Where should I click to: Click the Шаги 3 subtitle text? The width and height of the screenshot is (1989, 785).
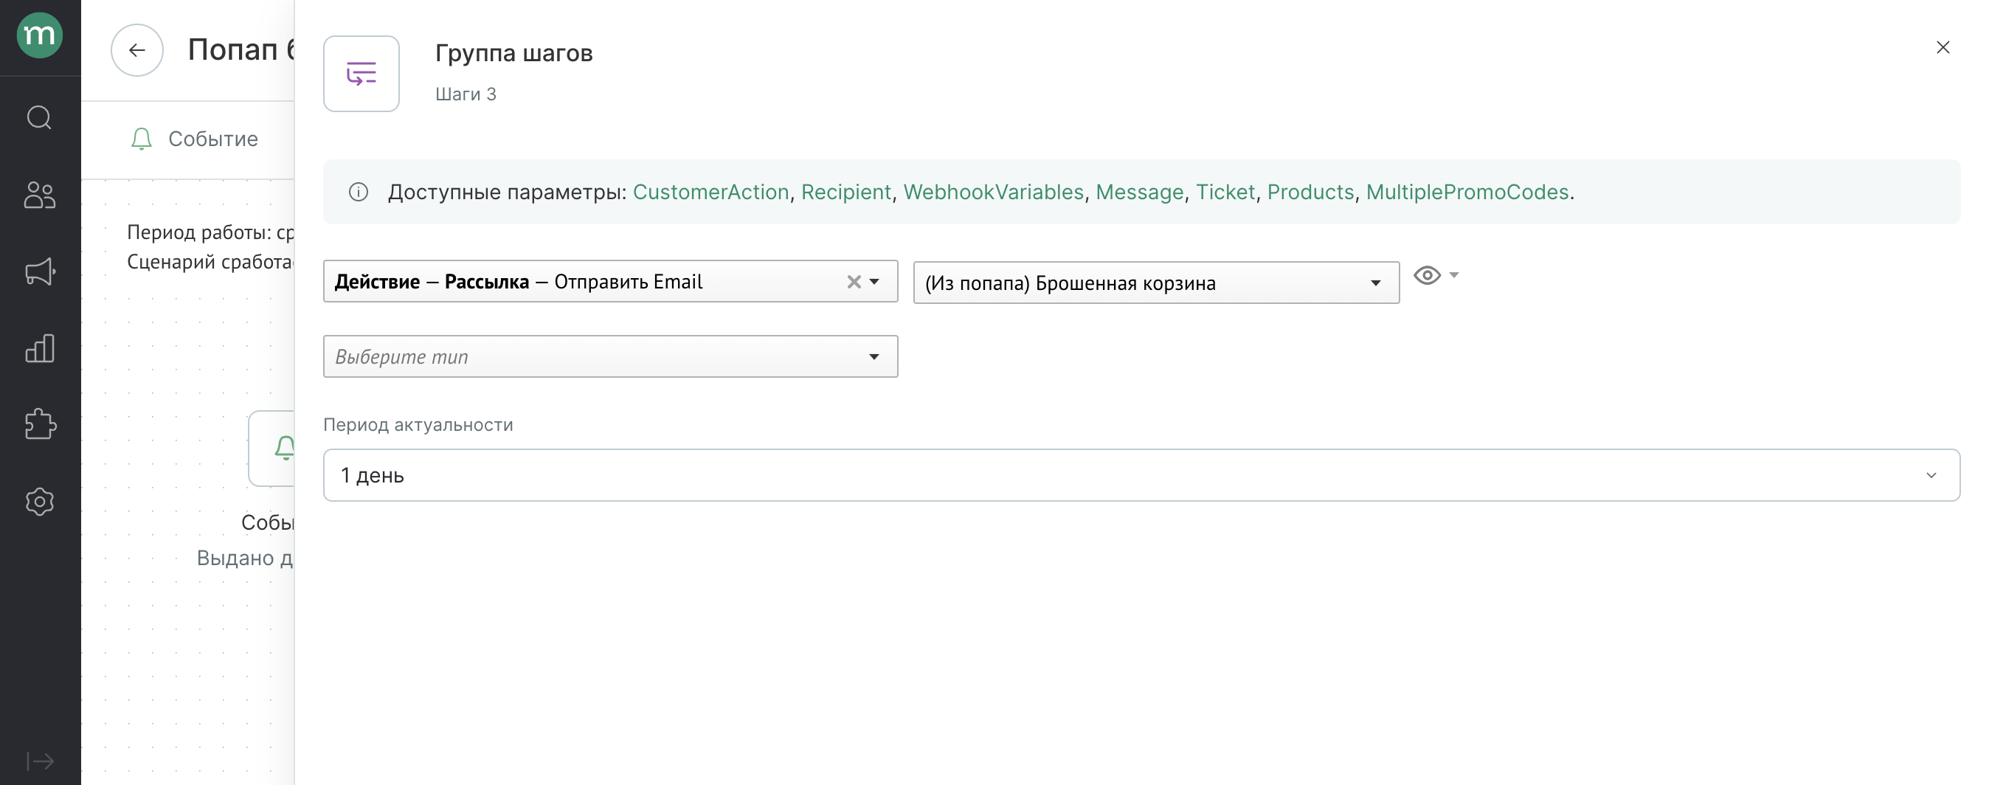(466, 94)
